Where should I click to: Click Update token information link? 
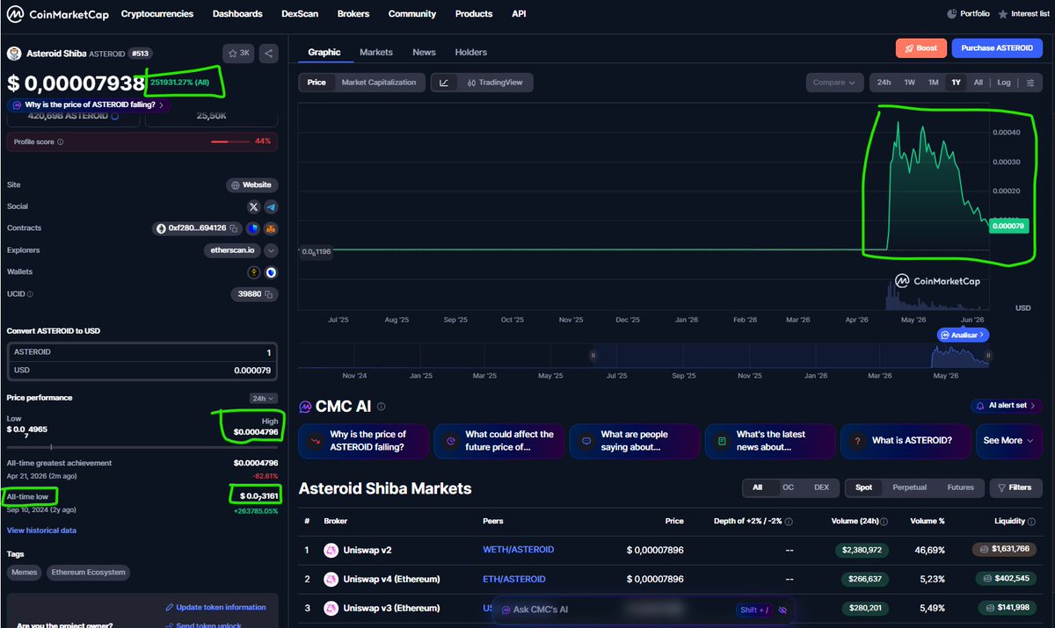pyautogui.click(x=215, y=607)
